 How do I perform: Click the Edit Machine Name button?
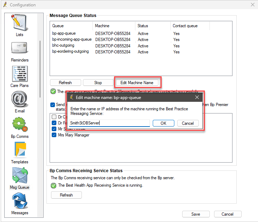137,82
